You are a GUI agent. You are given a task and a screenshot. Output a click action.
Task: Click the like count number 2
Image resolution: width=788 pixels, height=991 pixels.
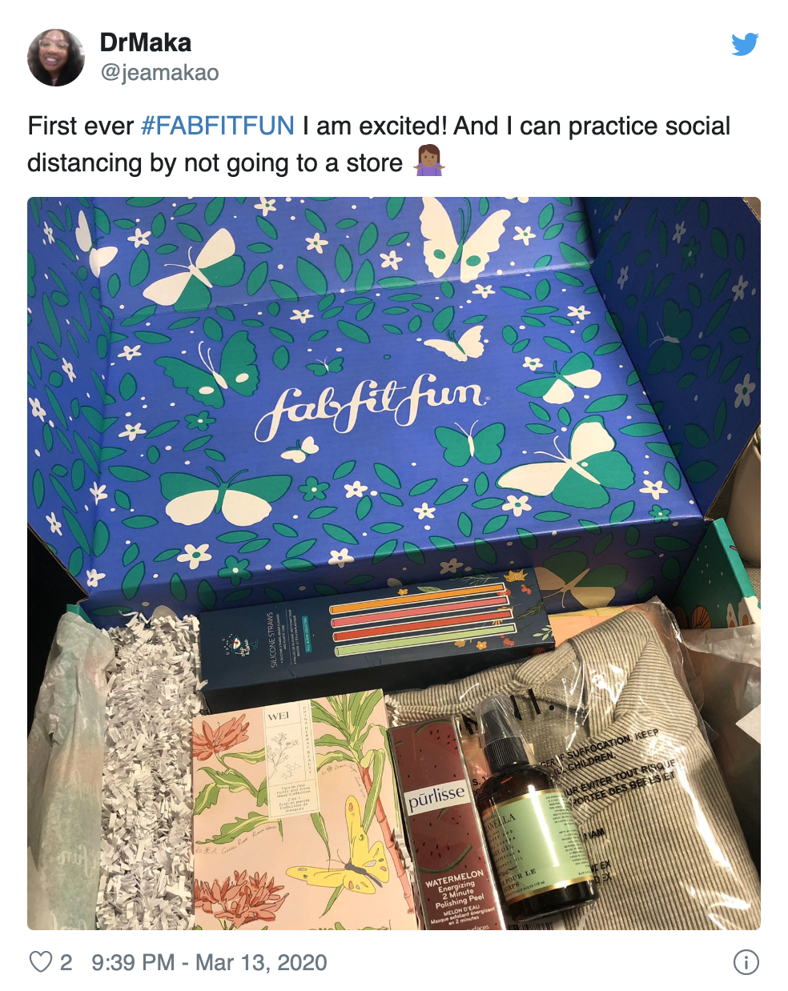click(x=66, y=962)
